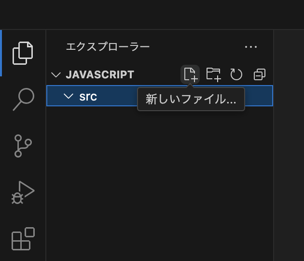This screenshot has height=261, width=304.
Task: Click empty space below the src folder
Action: (159, 184)
